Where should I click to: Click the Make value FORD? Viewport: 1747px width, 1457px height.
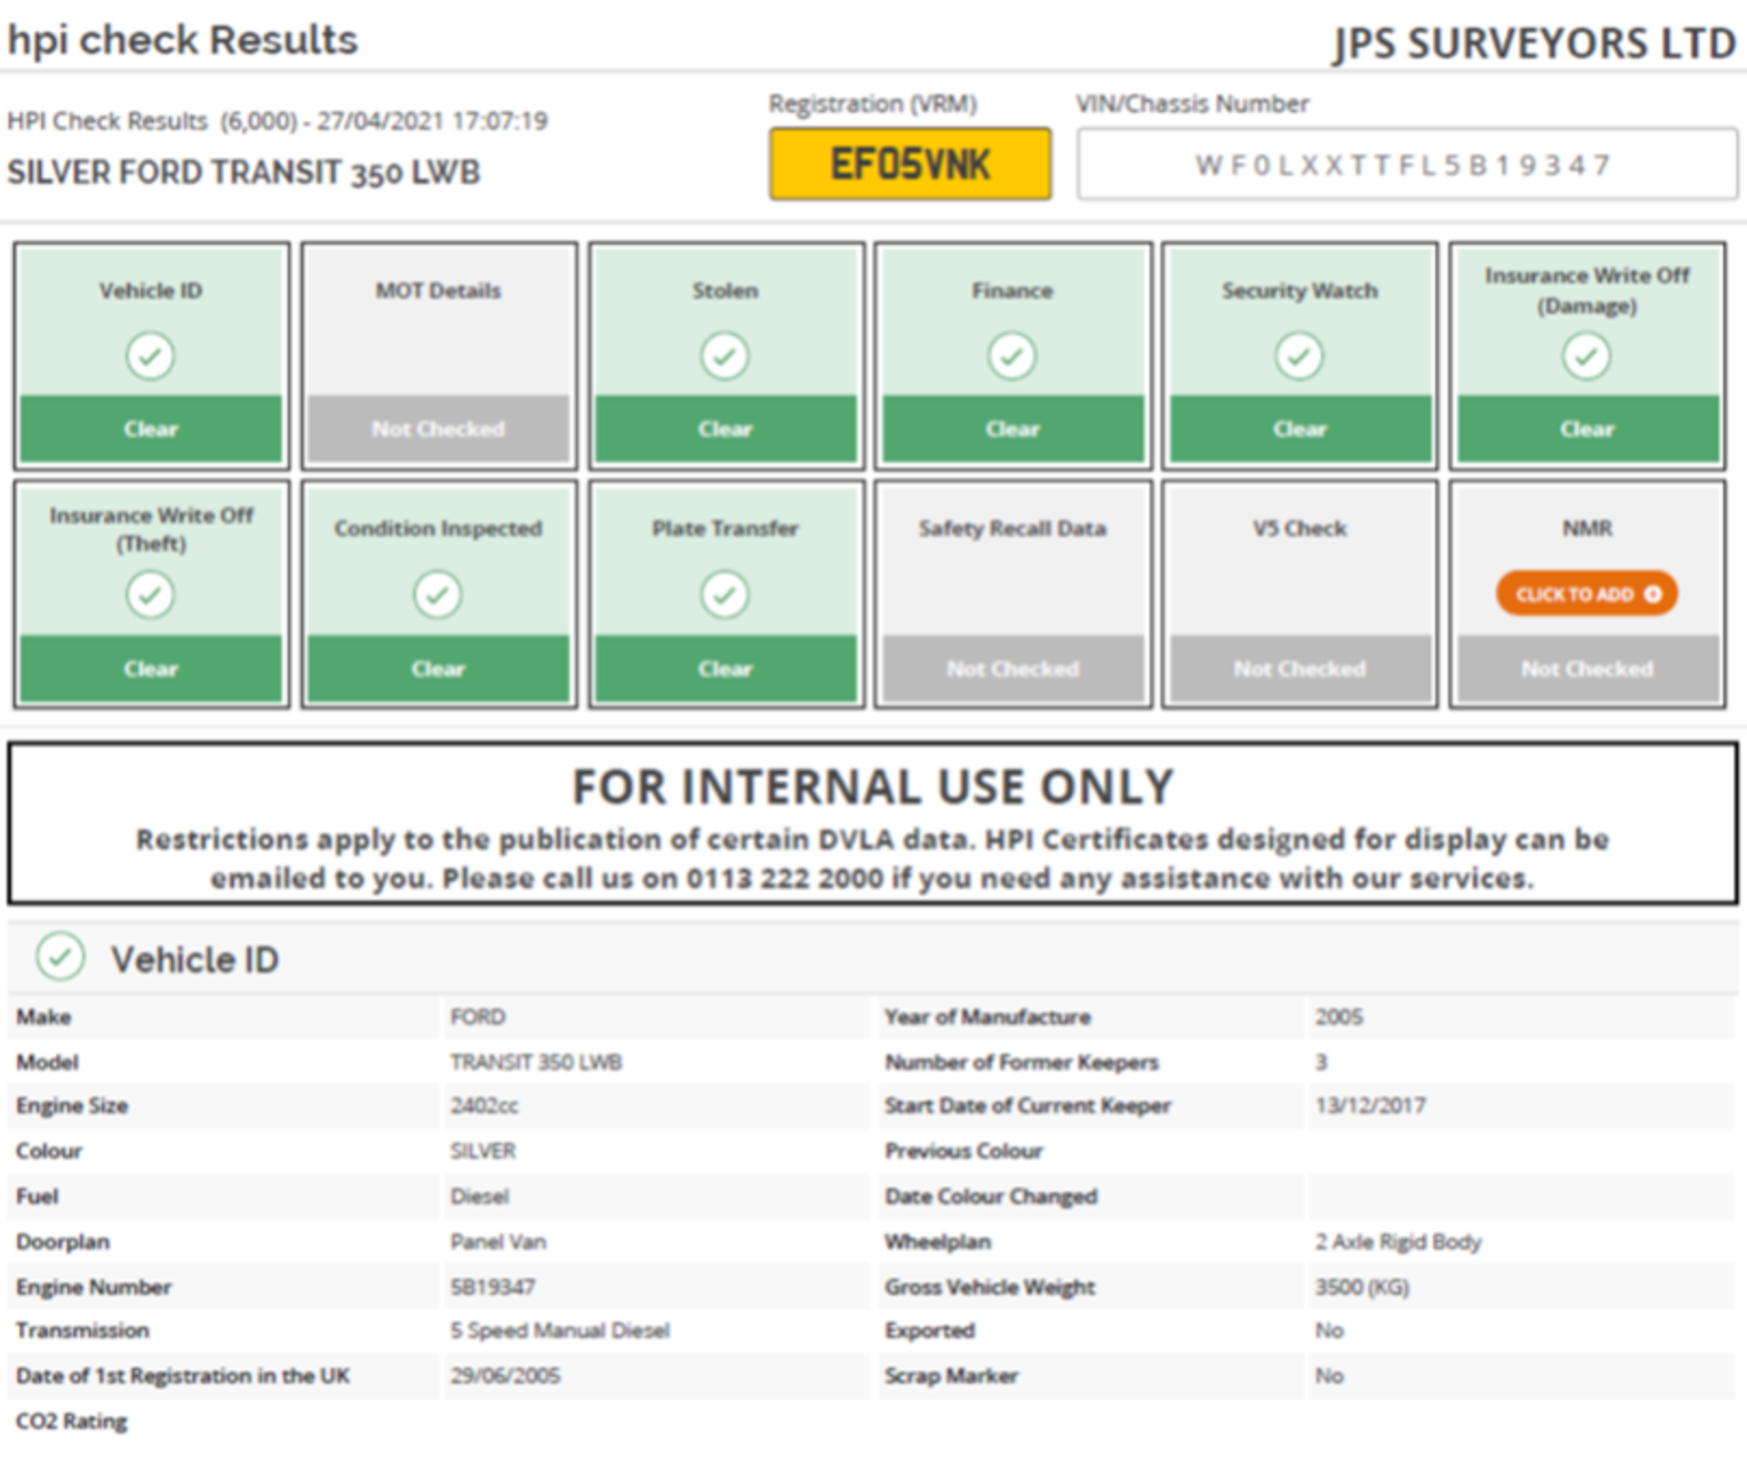[478, 1017]
